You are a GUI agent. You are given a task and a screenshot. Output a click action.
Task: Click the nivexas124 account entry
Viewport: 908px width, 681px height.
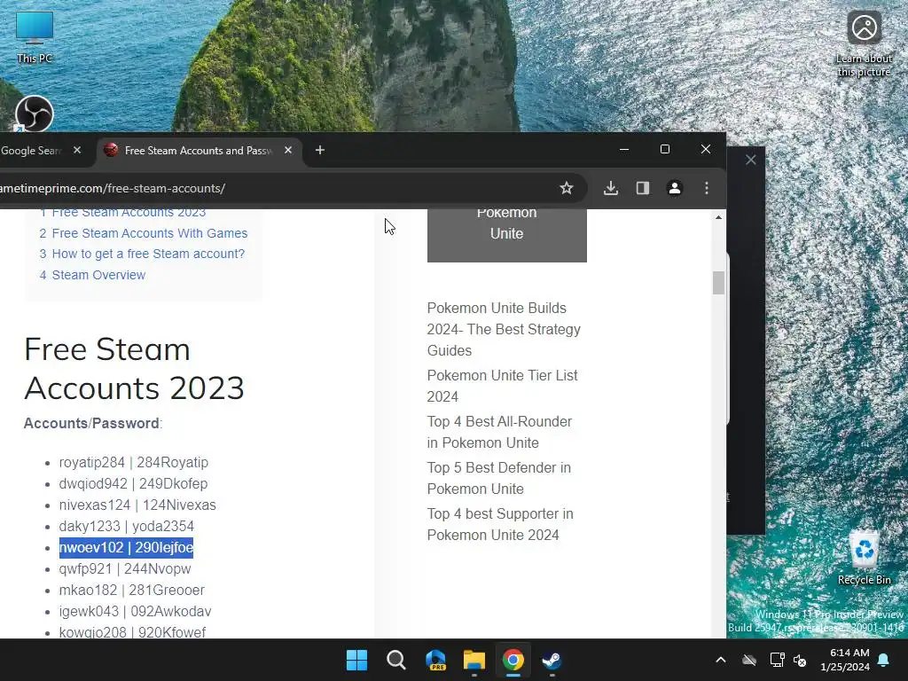[x=137, y=505]
